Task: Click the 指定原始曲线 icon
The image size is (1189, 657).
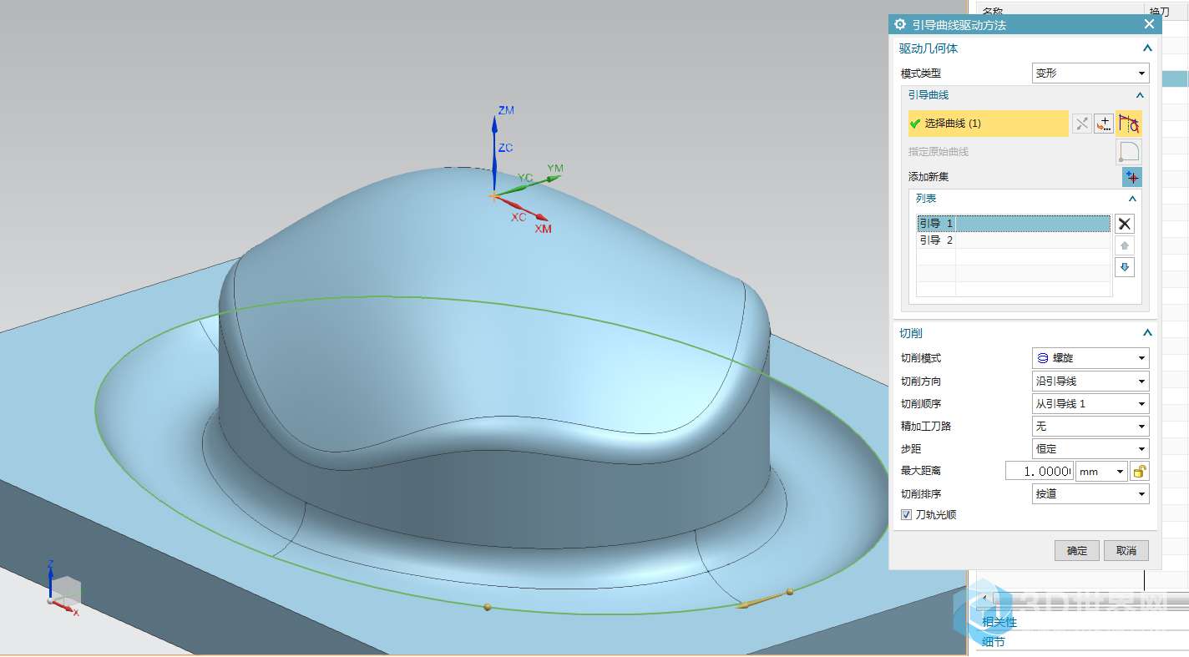Action: click(x=1128, y=152)
